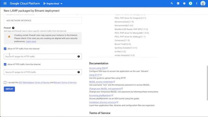Click the Symfony Installer(1.5.11) entry

[x=126, y=48]
